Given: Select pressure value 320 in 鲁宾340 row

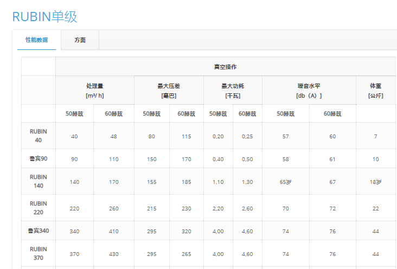Looking at the screenshot, I should pos(187,232).
